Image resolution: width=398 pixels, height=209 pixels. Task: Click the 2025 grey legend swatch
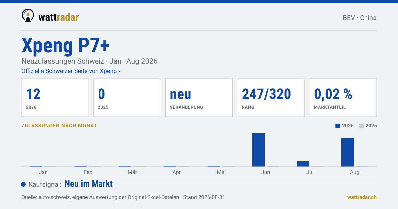click(x=362, y=126)
